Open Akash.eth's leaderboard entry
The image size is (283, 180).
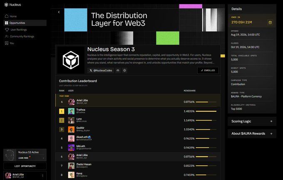138,138
